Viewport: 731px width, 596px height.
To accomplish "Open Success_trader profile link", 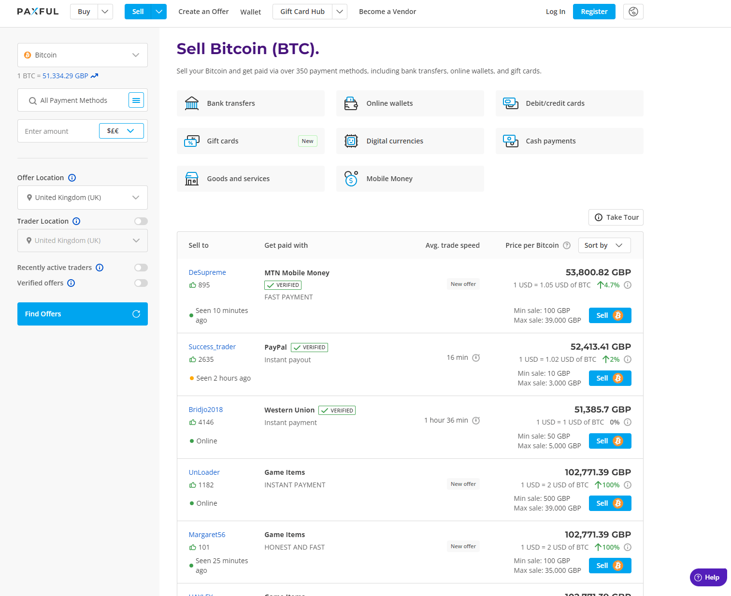I will pos(212,347).
